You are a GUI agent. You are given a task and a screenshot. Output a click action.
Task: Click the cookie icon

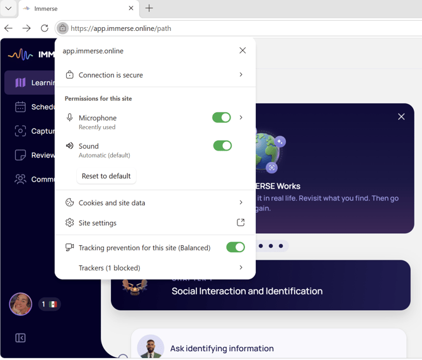pyautogui.click(x=69, y=202)
